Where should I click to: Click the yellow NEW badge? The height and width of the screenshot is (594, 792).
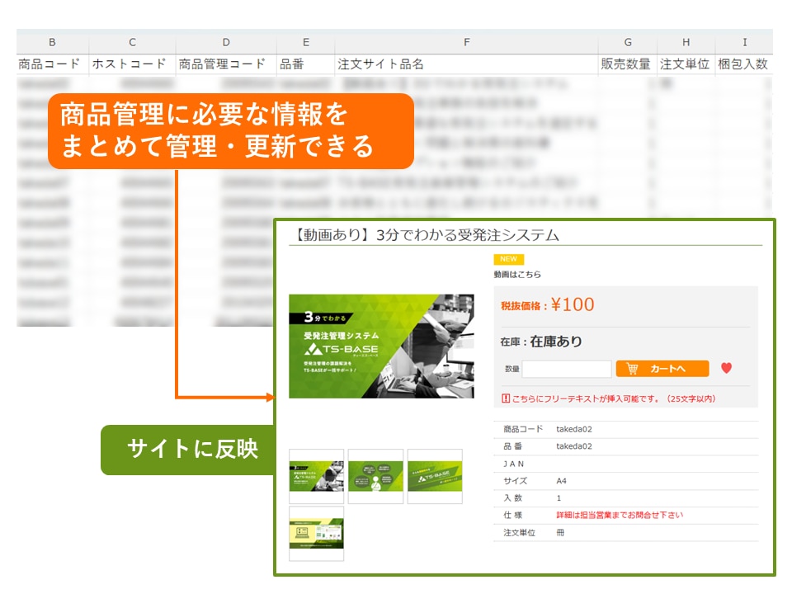pos(508,259)
